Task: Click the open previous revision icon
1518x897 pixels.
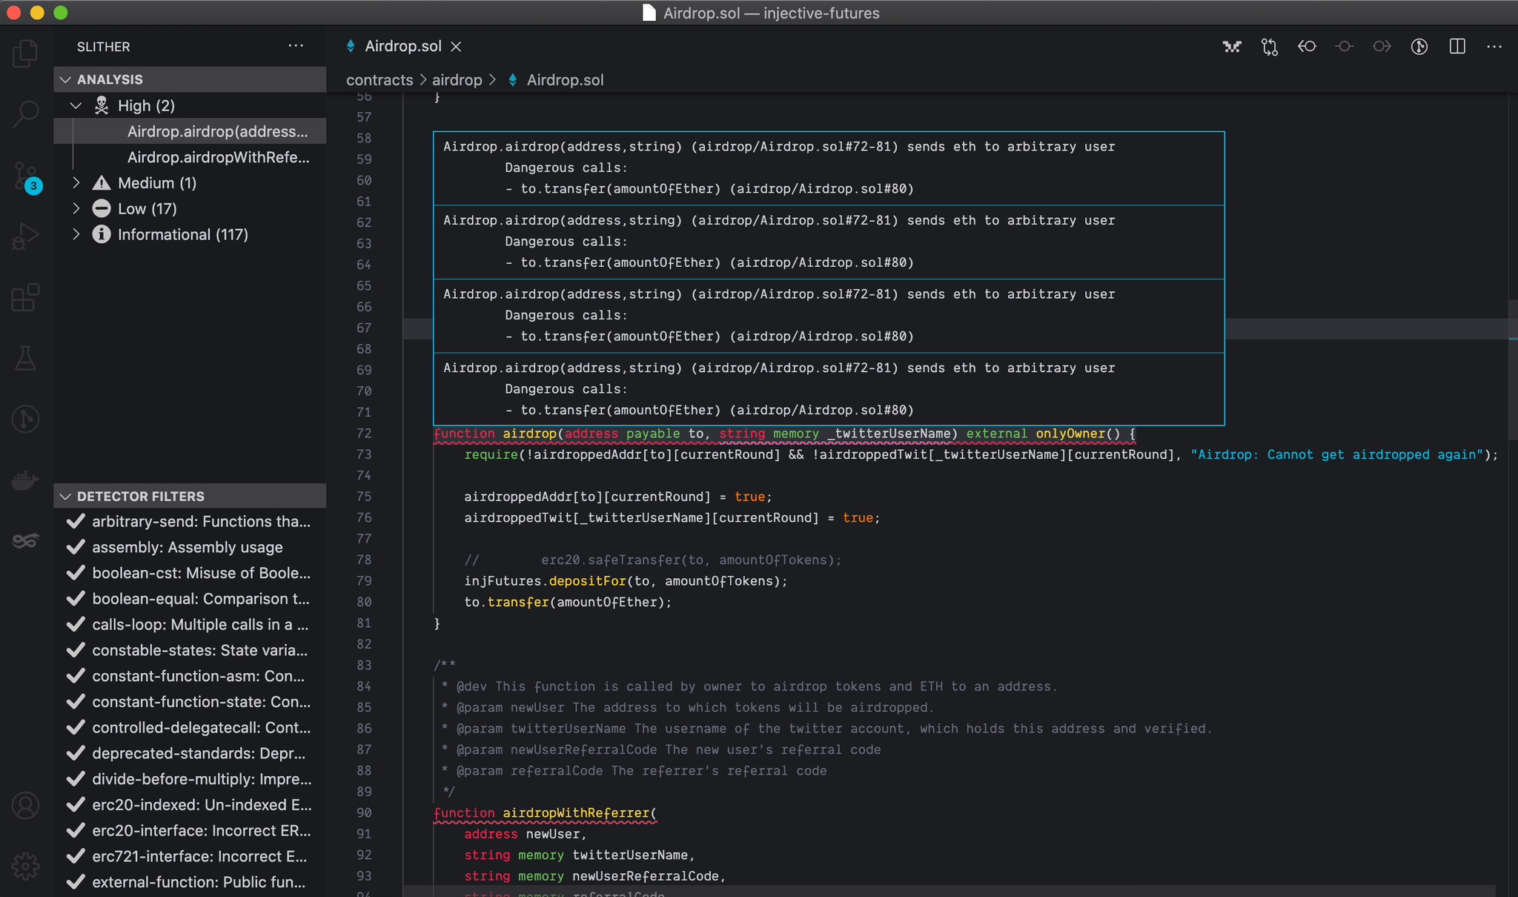Action: click(x=1307, y=47)
